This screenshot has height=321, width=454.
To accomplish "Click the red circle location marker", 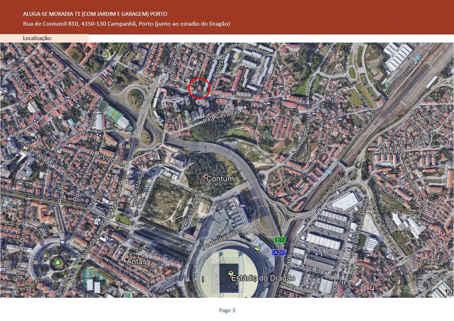I will coord(199,88).
